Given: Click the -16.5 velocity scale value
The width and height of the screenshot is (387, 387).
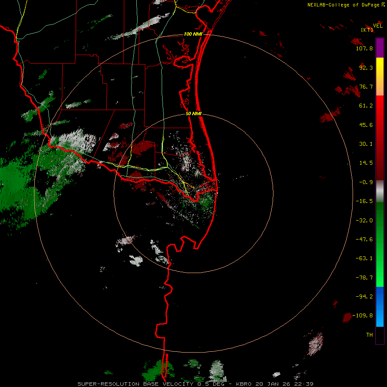Looking at the screenshot, I should coord(364,201).
